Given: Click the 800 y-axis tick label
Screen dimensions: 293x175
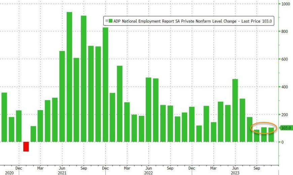Looking at the screenshot, I should click(x=285, y=32).
